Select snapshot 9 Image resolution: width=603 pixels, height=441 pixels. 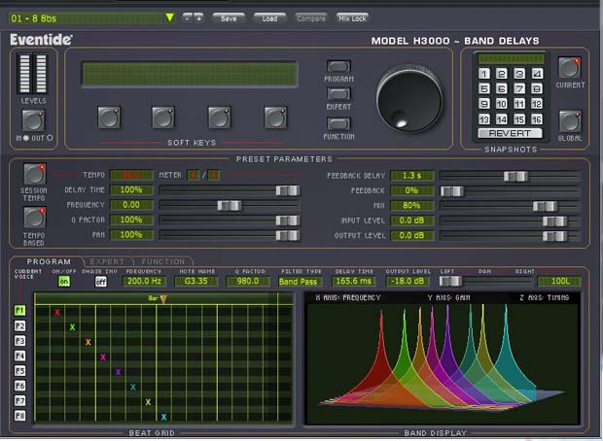tap(484, 104)
